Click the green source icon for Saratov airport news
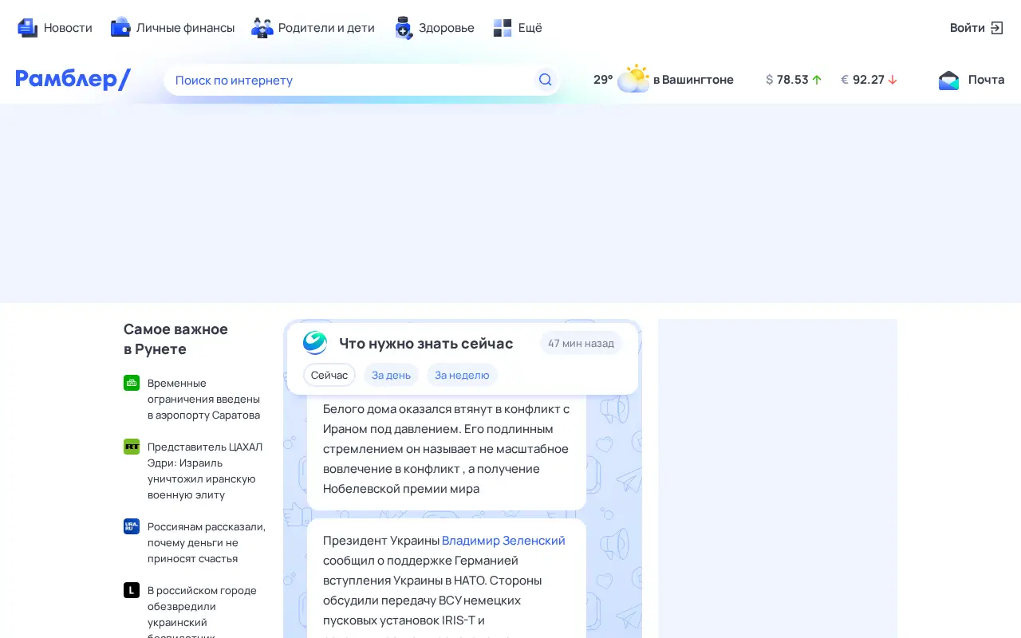The image size is (1021, 638). pyautogui.click(x=132, y=383)
